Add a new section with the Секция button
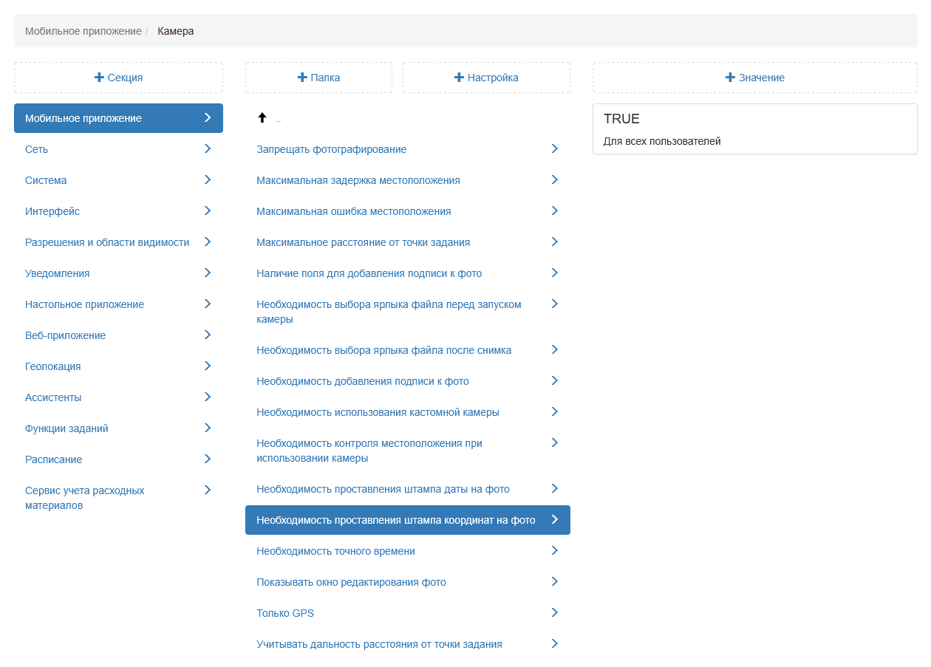This screenshot has width=931, height=667. [118, 78]
